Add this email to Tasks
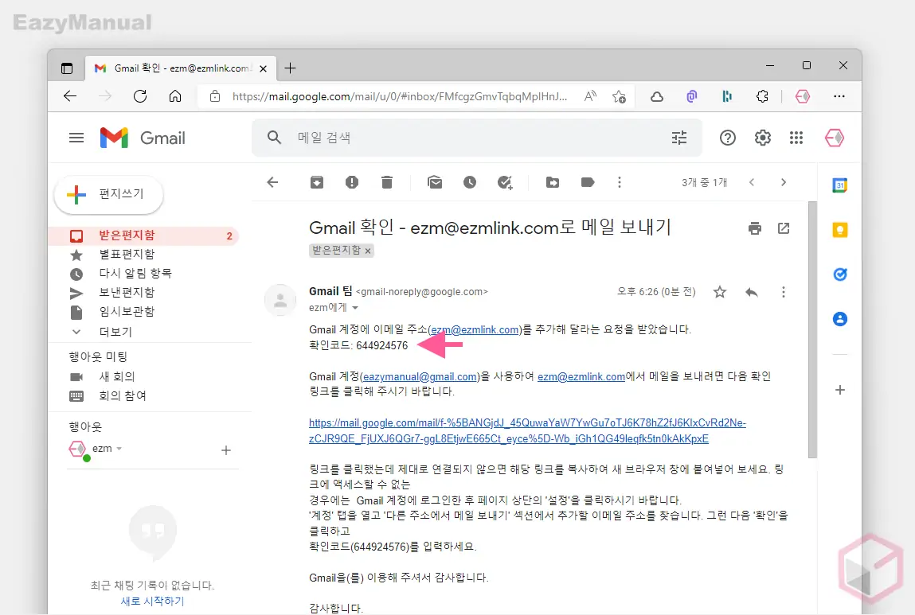The height and width of the screenshot is (615, 915). [x=506, y=182]
